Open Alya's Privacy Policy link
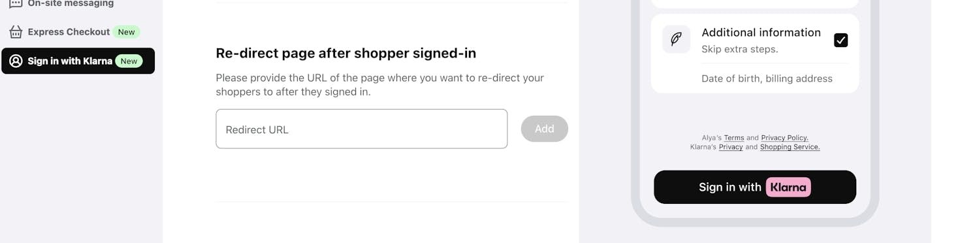Viewport: 977px width, 243px height. point(784,138)
